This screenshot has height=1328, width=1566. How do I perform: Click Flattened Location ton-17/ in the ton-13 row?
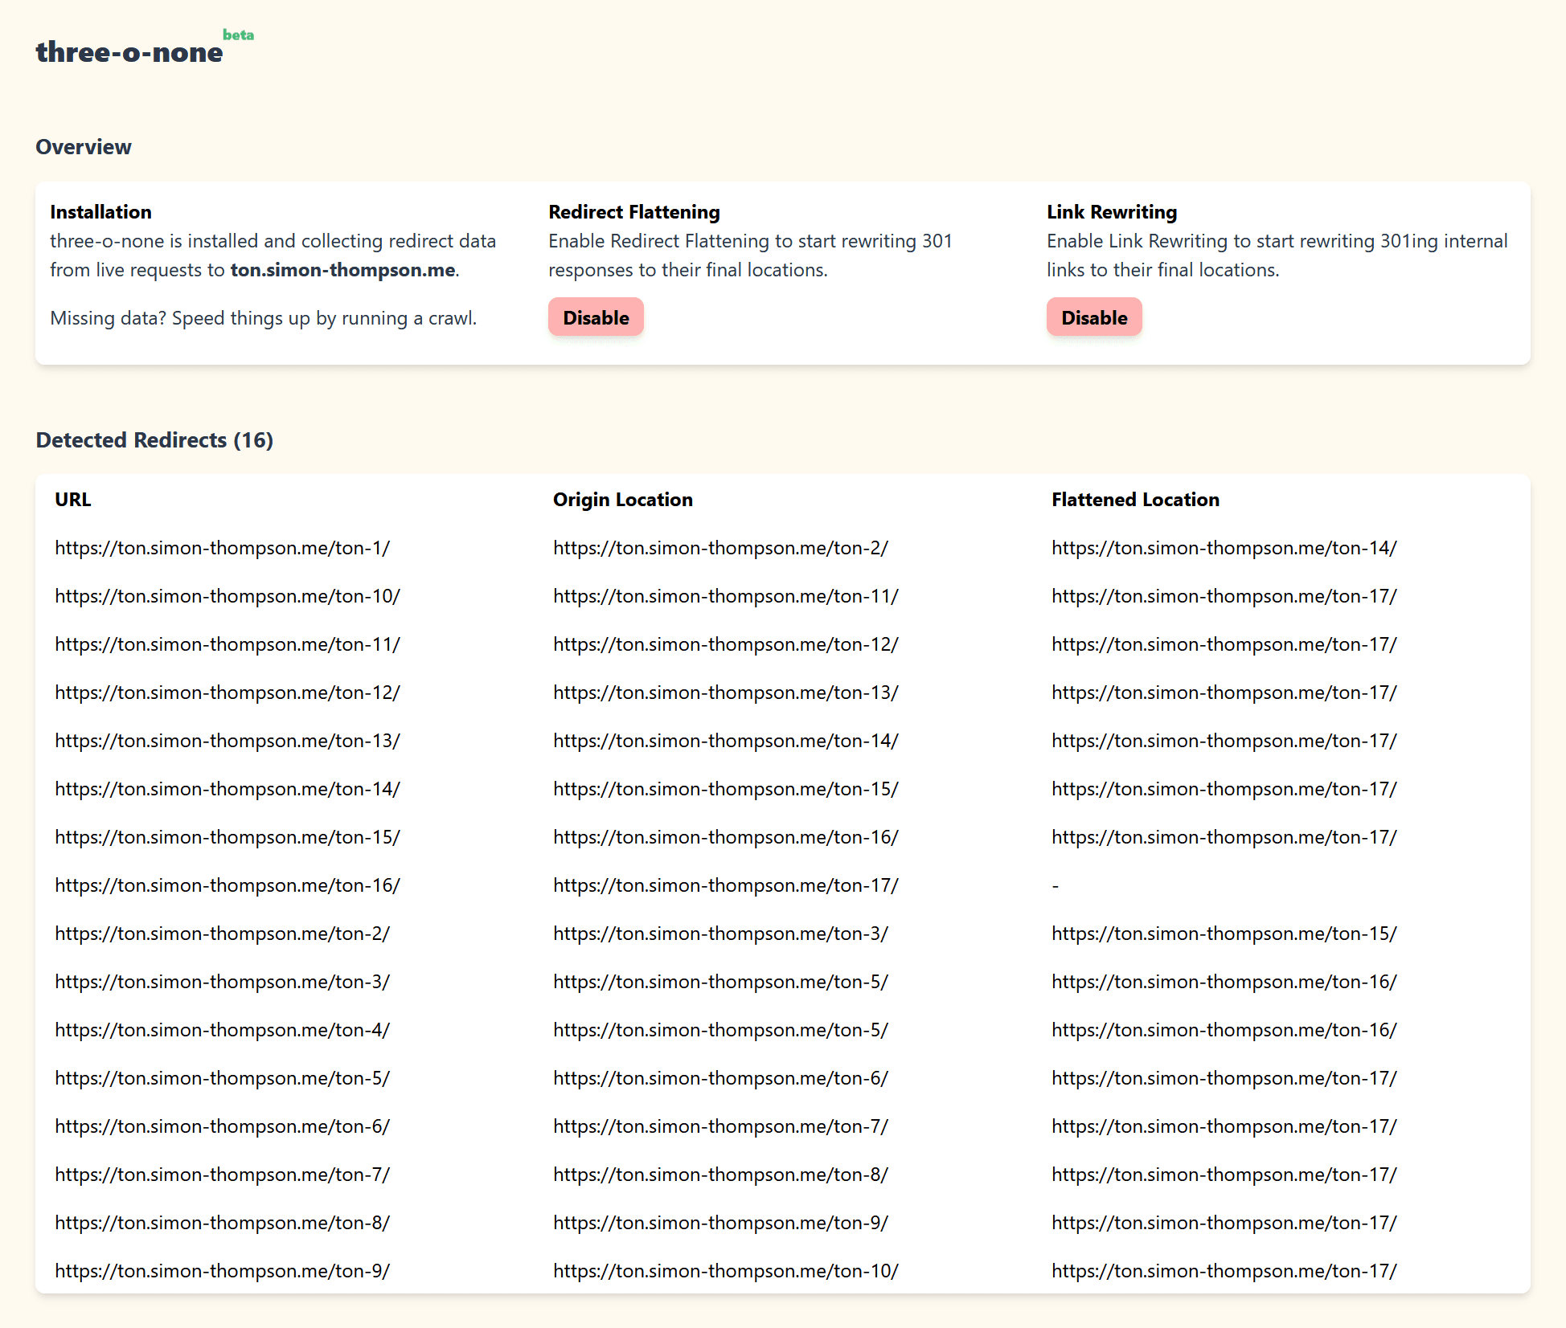click(1224, 741)
